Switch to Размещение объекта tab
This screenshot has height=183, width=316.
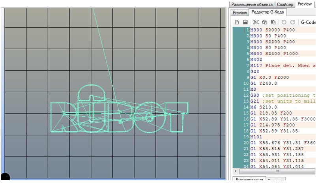252,4
